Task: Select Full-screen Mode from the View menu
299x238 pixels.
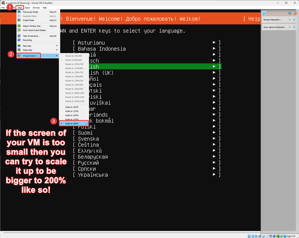Action: tap(38, 12)
